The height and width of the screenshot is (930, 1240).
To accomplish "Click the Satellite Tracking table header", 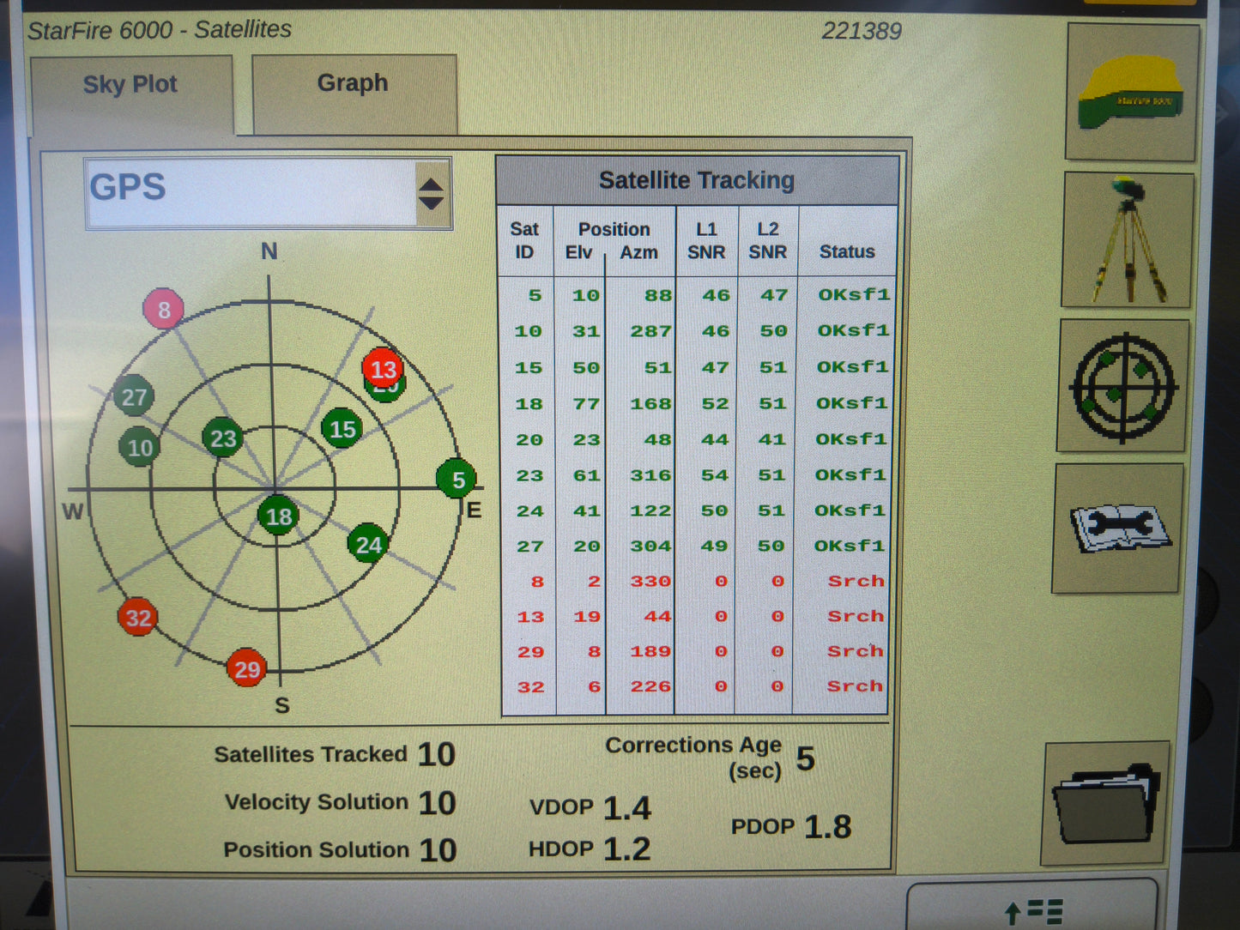I will click(x=697, y=181).
